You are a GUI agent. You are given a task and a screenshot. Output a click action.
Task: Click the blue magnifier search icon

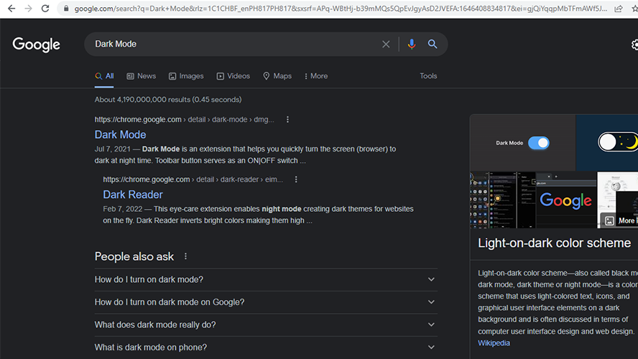[x=433, y=44]
